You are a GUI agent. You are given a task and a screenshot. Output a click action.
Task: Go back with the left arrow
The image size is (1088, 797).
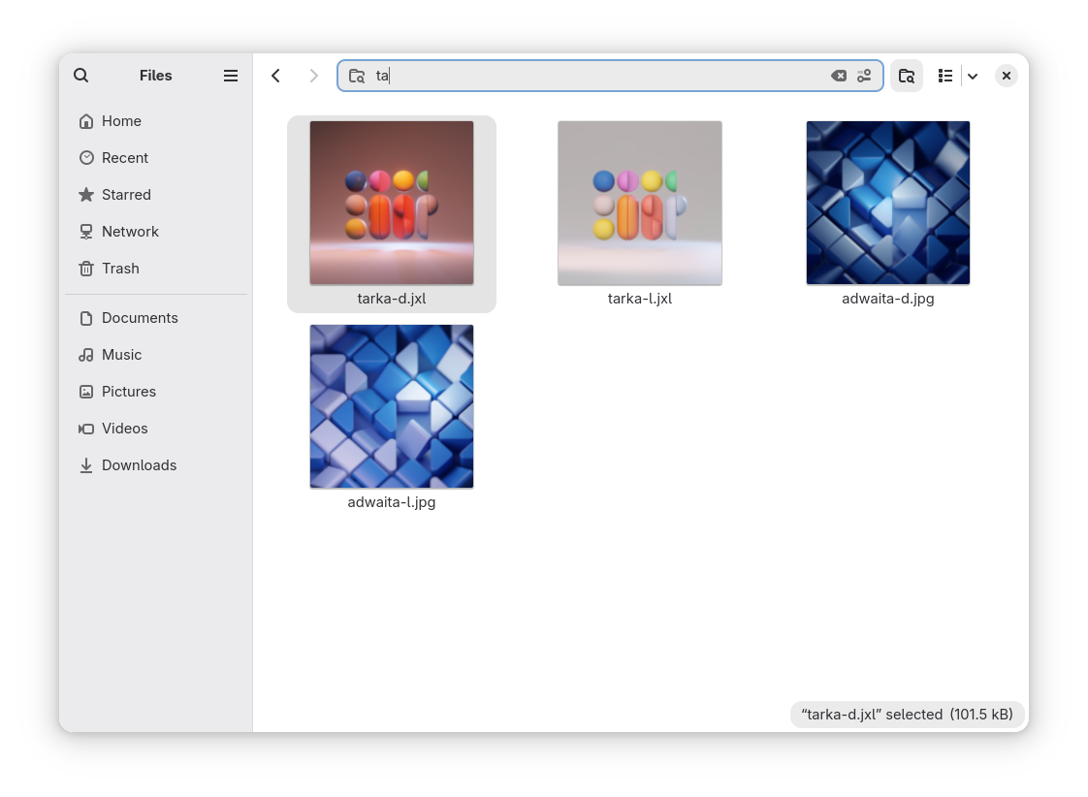pyautogui.click(x=276, y=76)
